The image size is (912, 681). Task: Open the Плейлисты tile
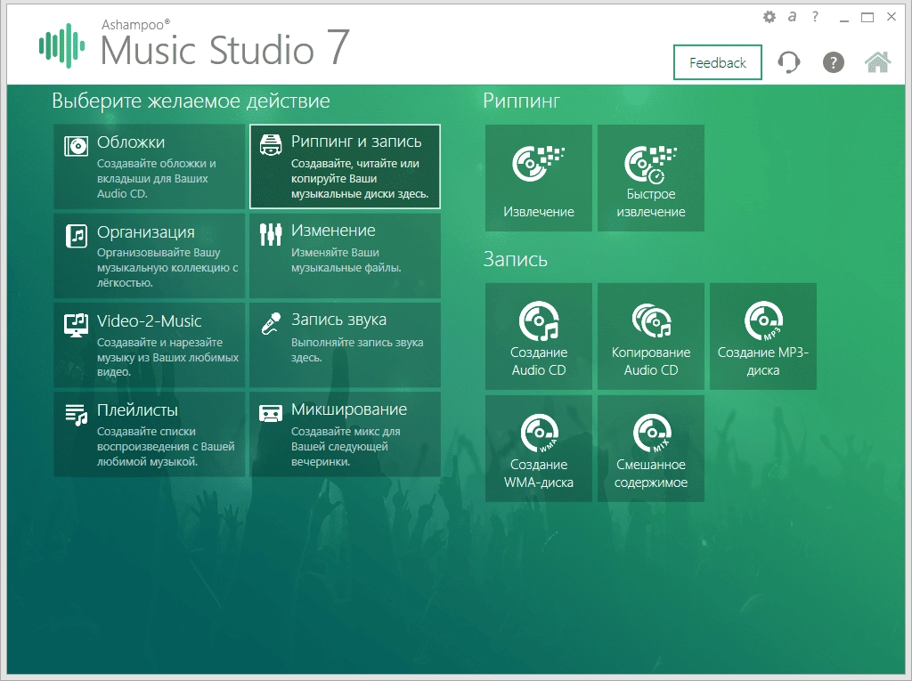150,434
